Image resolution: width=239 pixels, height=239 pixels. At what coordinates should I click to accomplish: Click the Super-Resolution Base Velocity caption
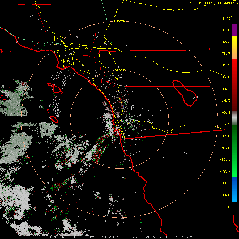pos(121,237)
